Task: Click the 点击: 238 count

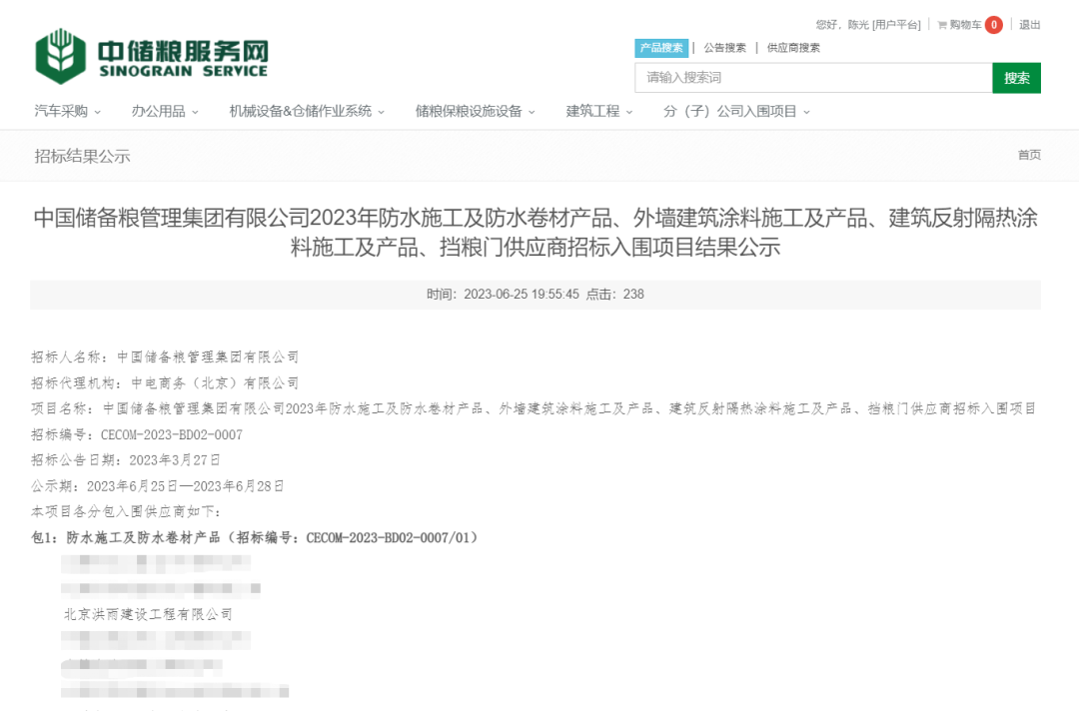Action: coord(615,295)
